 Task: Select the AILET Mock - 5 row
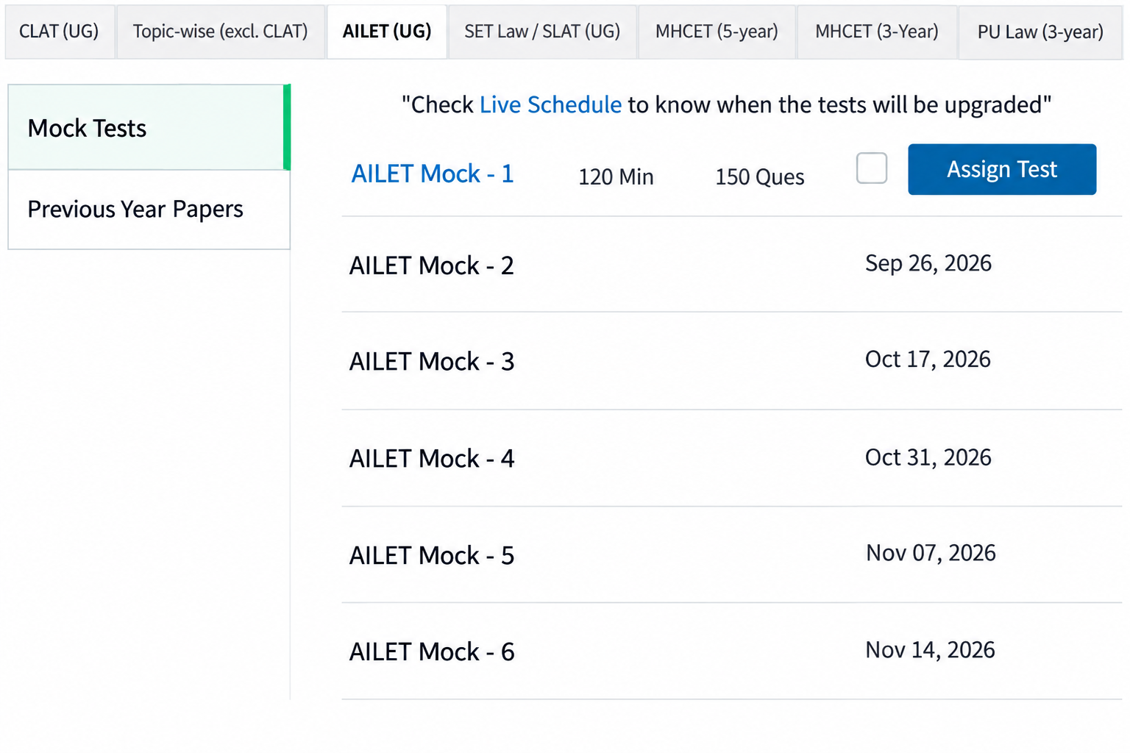click(732, 555)
